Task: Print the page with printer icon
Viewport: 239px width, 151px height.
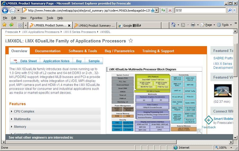Action: coord(193,25)
